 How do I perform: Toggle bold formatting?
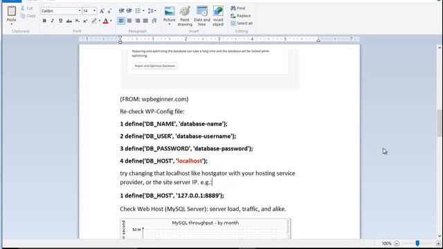(44, 21)
